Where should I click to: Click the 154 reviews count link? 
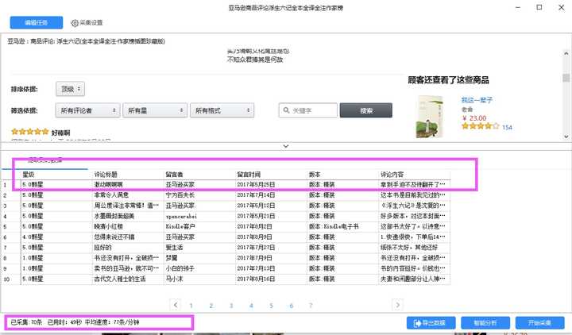(507, 127)
